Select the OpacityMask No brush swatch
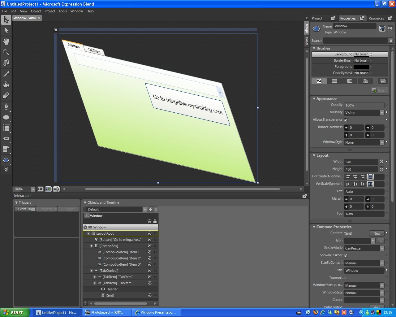The image size is (396, 317). pos(361,73)
